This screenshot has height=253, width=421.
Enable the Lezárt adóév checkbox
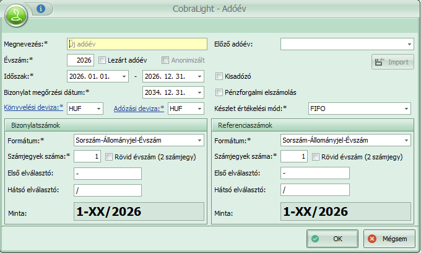pos(103,60)
